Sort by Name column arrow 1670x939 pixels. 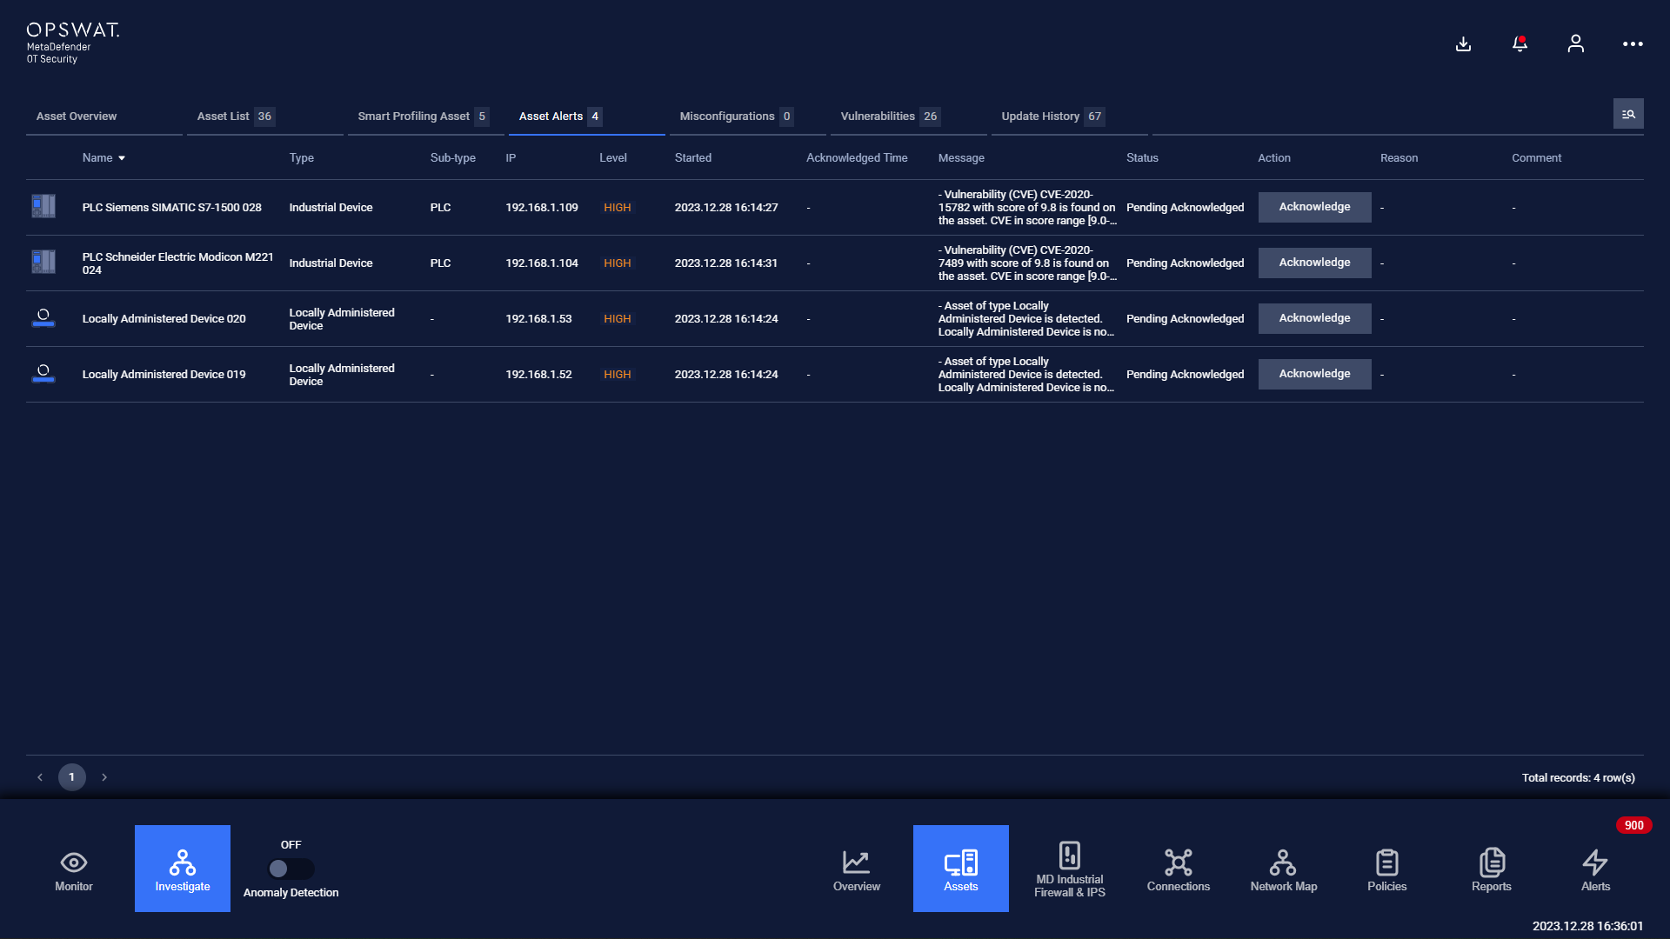tap(122, 158)
